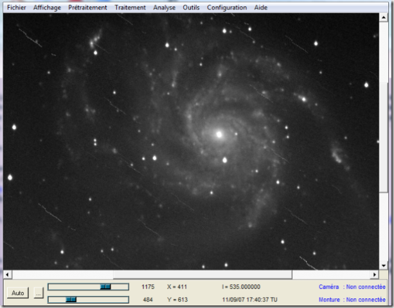Click the lower threshold slider handle
394x308 pixels.
click(x=71, y=300)
